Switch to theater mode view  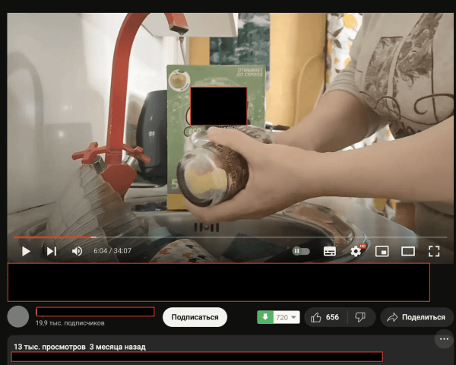point(408,251)
